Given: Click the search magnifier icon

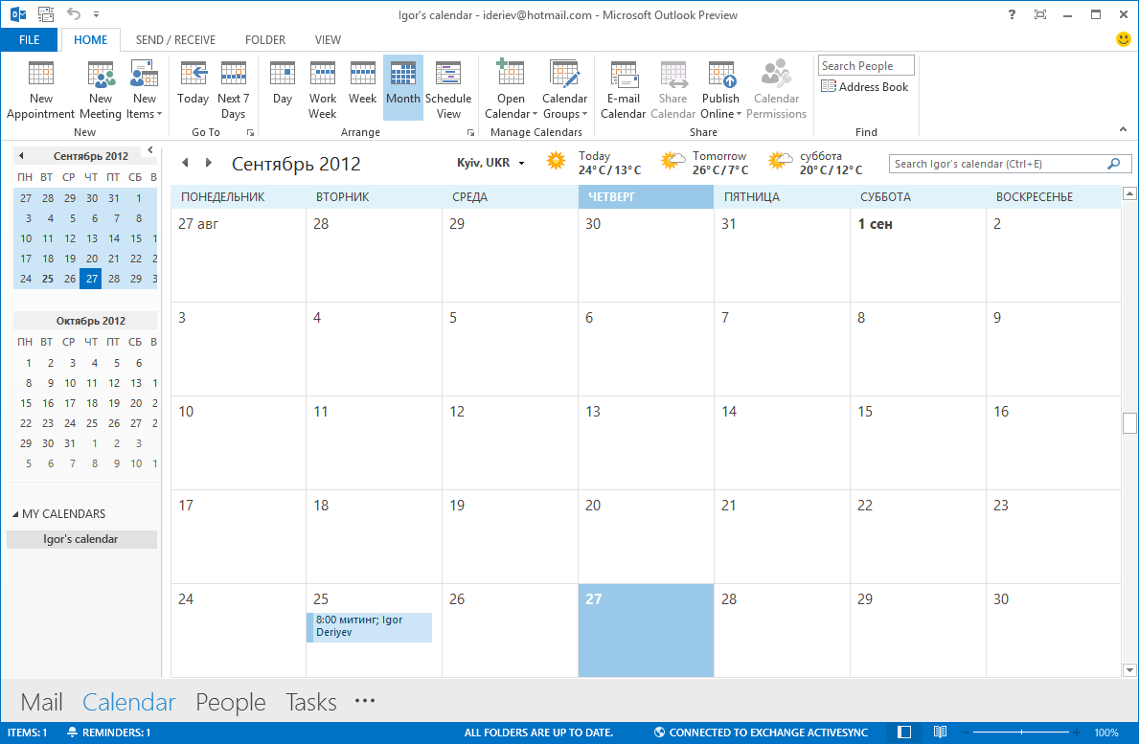Looking at the screenshot, I should 1113,164.
